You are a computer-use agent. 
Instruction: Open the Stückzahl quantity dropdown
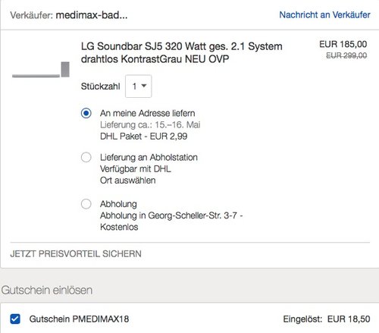(x=139, y=86)
